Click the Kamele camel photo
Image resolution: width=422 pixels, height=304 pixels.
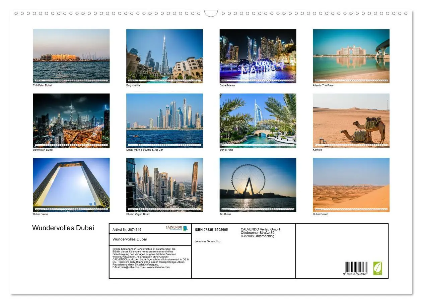coord(351,121)
